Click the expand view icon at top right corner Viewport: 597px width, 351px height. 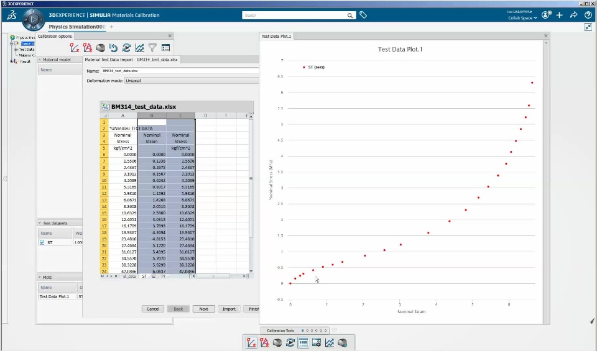point(588,27)
